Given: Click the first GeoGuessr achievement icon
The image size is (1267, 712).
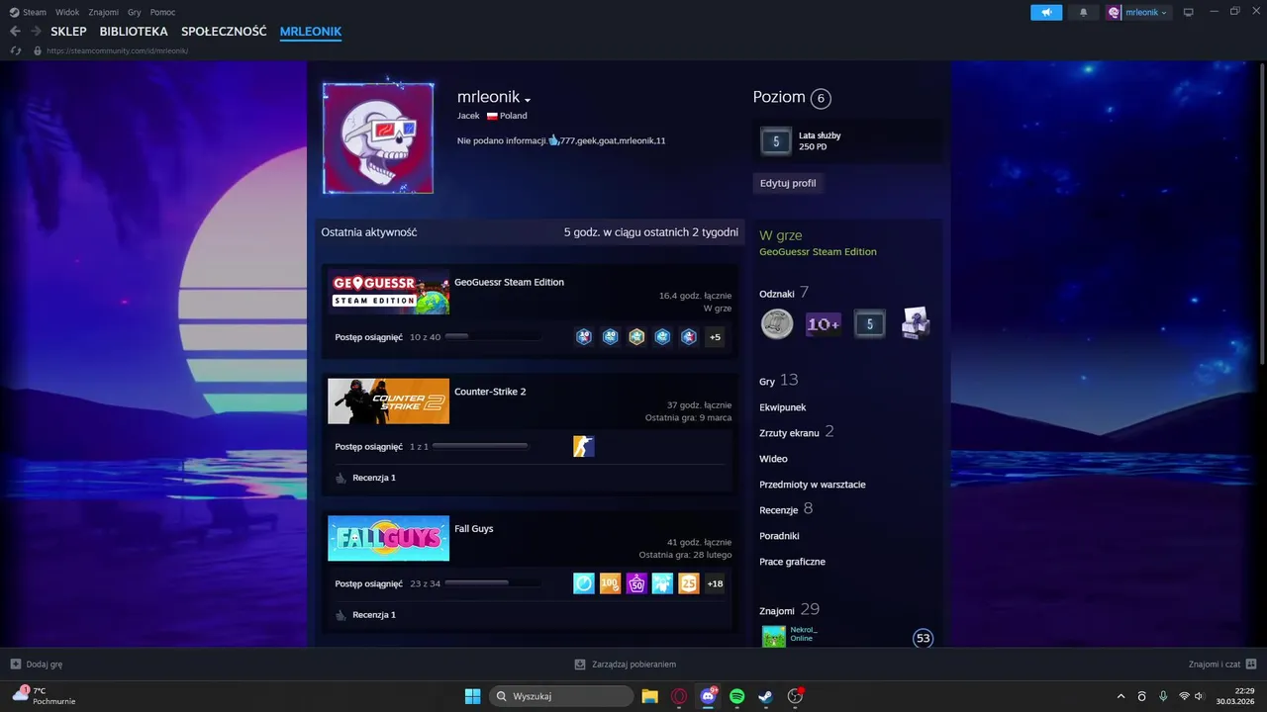Looking at the screenshot, I should (584, 337).
